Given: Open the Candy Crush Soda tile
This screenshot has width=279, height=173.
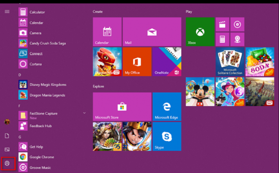Looking at the screenshot, I should pyautogui.click(x=260, y=62).
